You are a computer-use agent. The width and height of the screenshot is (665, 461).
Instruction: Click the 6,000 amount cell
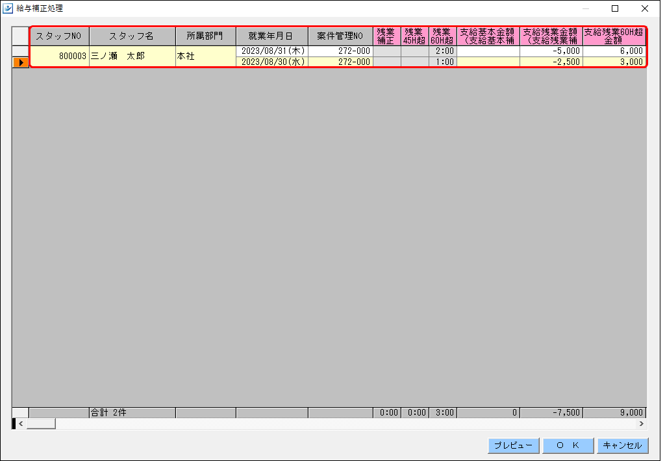(614, 51)
